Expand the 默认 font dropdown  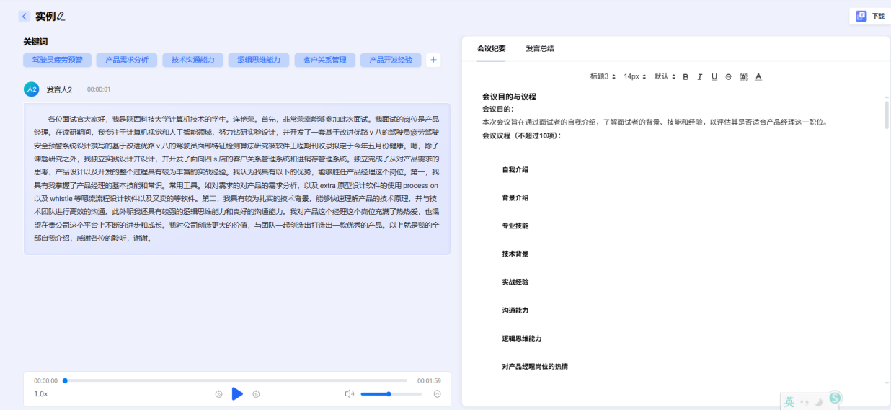(665, 76)
